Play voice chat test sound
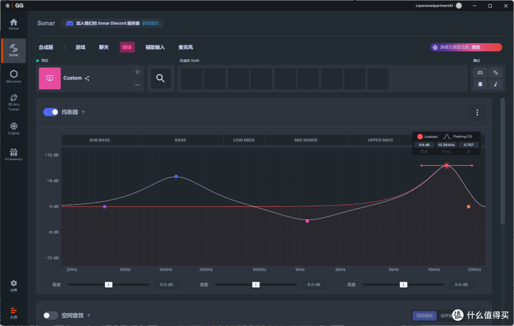Screen dimensions: 514x326 [495, 73]
